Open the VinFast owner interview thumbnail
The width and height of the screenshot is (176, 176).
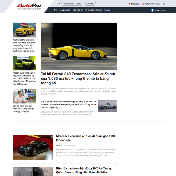[25, 96]
